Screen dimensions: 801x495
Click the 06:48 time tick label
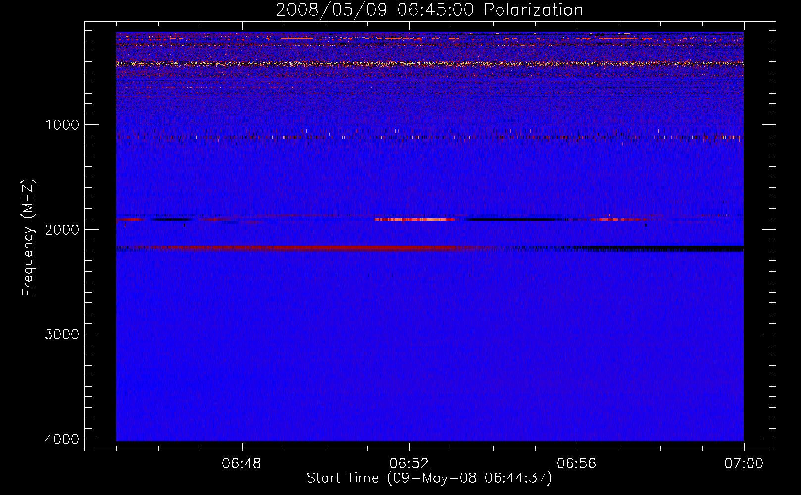242,464
